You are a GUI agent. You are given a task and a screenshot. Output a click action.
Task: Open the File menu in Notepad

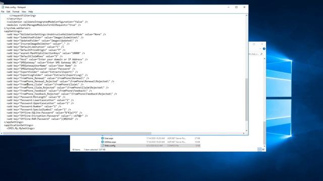3,12
